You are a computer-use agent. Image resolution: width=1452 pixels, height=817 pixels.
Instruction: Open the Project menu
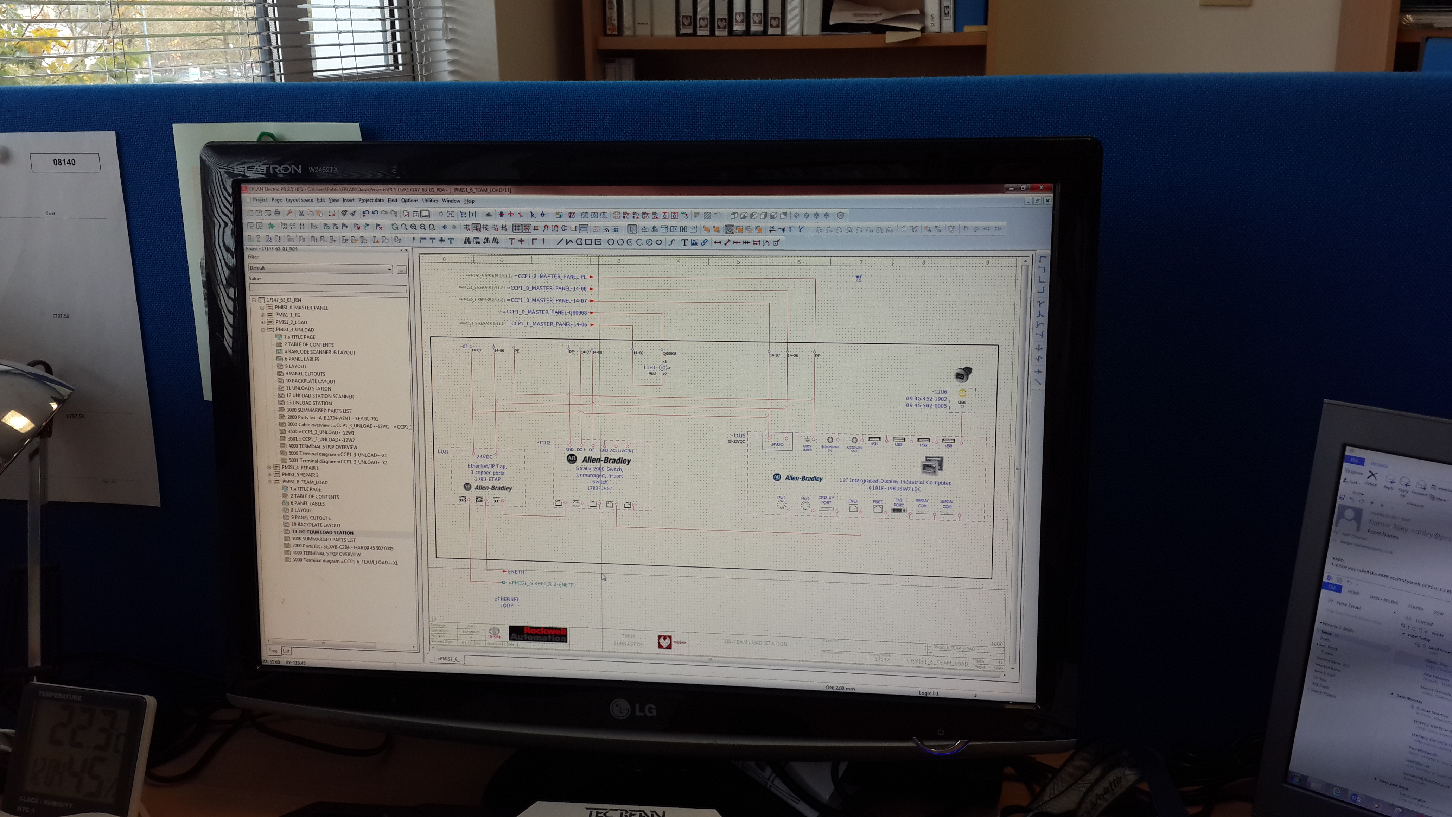[x=260, y=199]
